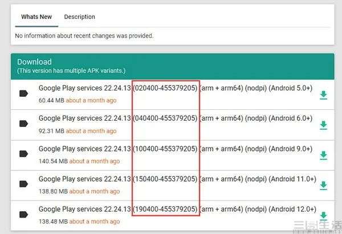Download the Android 11.0+ variant via arrow icon
The height and width of the screenshot is (234, 342).
(323, 186)
